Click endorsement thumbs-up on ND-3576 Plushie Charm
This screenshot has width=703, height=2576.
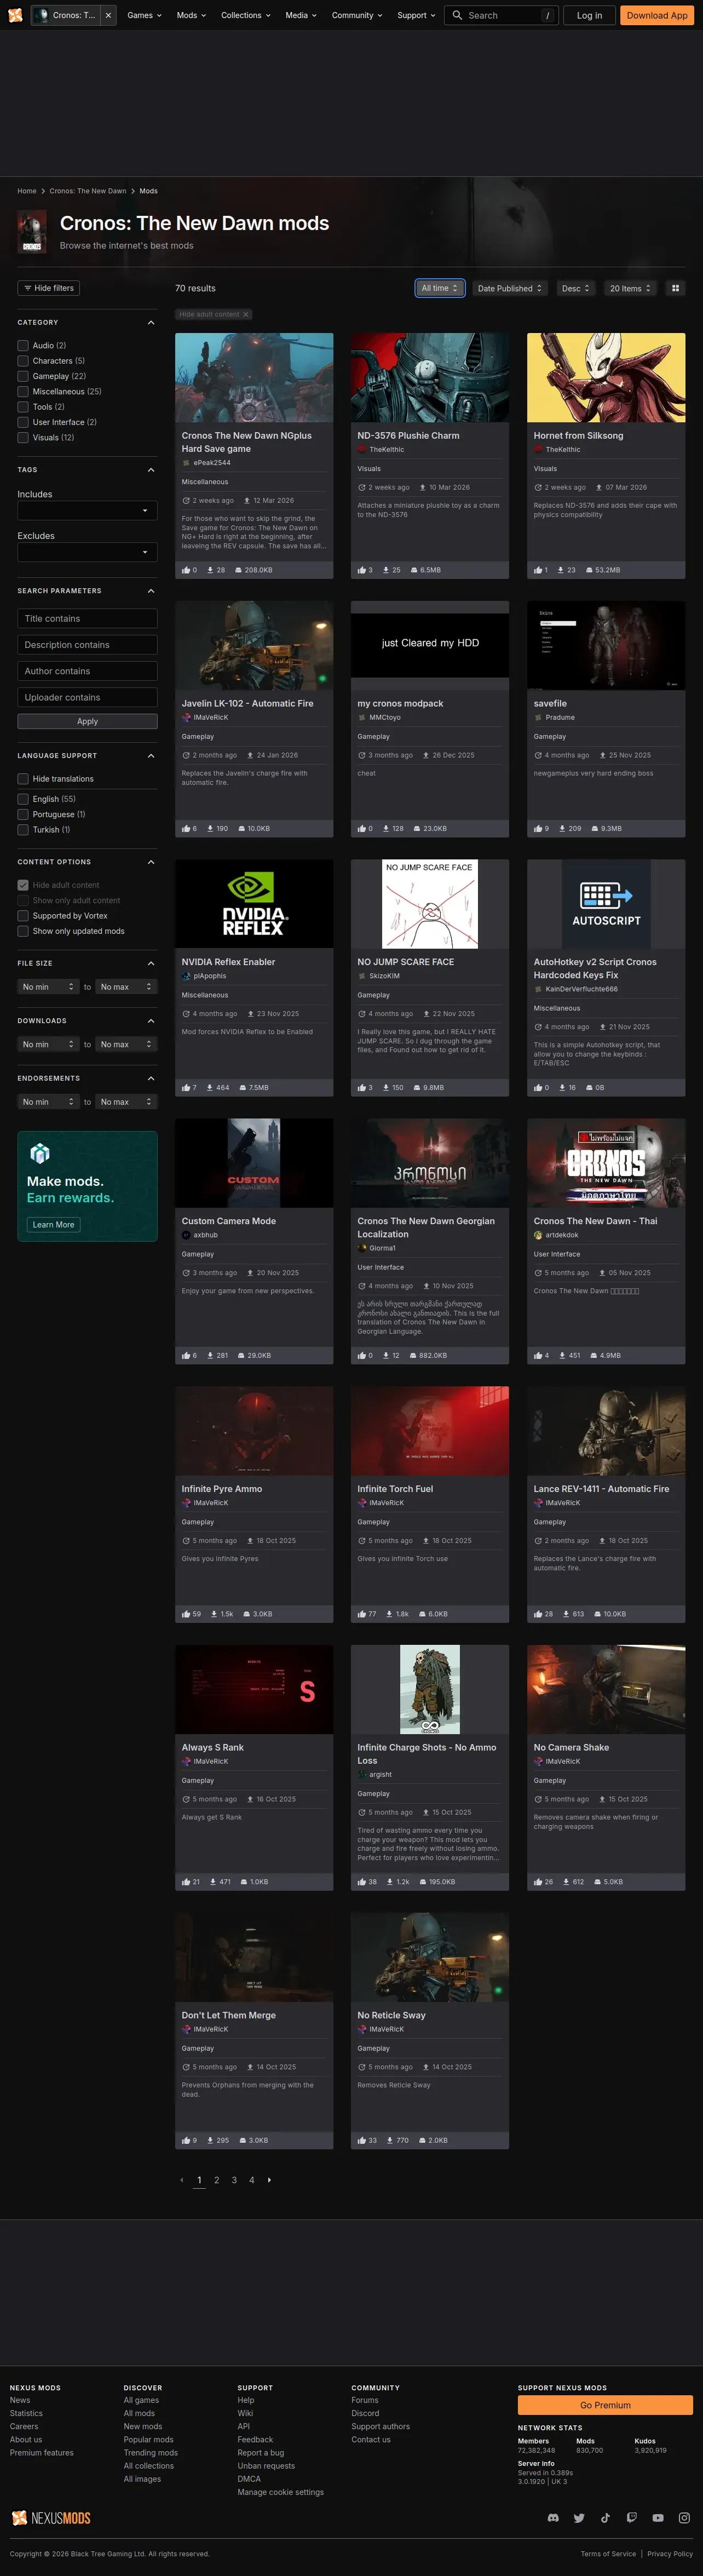coord(362,570)
